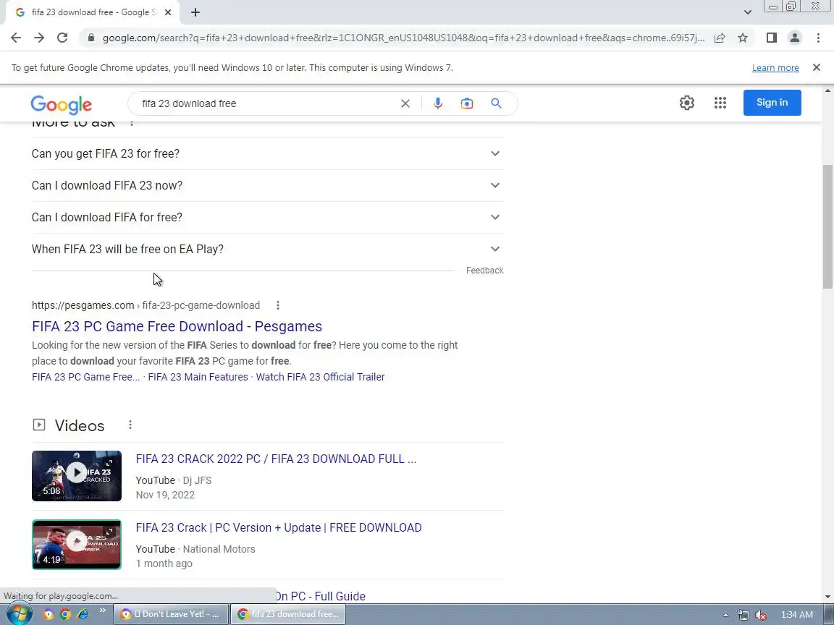This screenshot has height=625, width=834.
Task: Play the 4:19 FIFA 23 crack video thumbnail
Action: point(77,544)
